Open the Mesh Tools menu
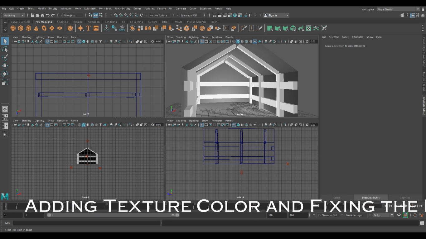Image resolution: width=426 pixels, height=239 pixels. (x=105, y=8)
